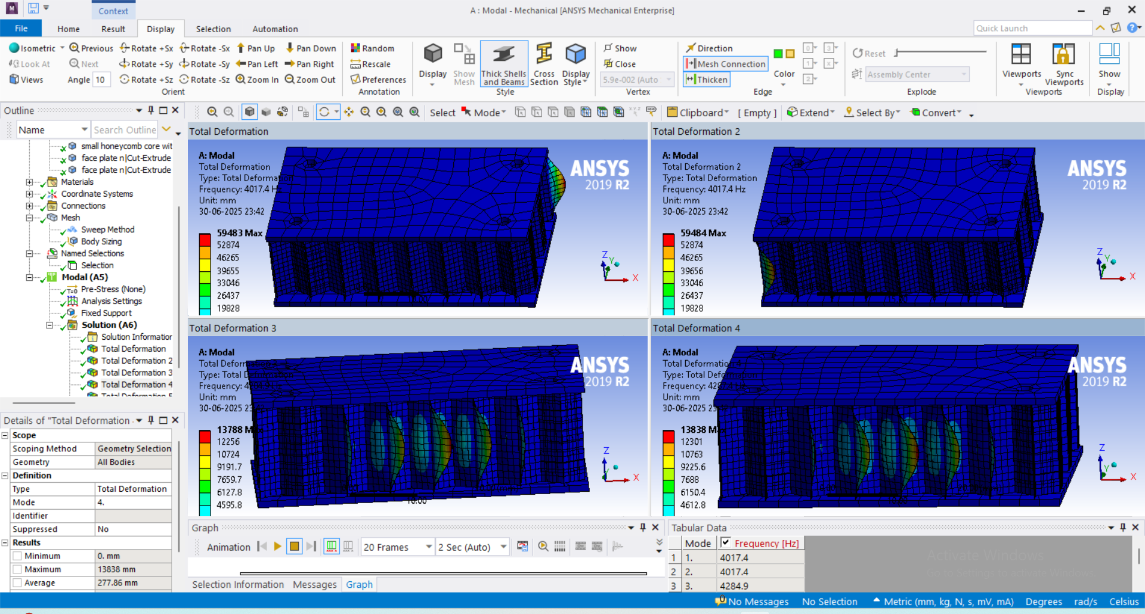This screenshot has height=614, width=1145.
Task: Click Previous view icon
Action: click(x=75, y=48)
